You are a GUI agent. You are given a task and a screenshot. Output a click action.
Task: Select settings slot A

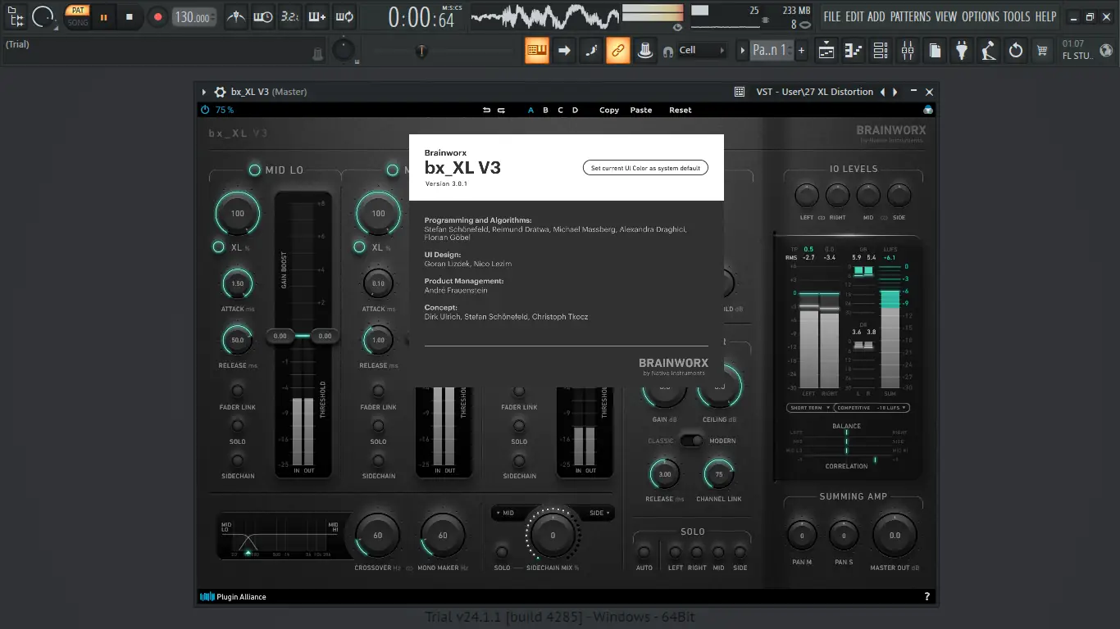pyautogui.click(x=530, y=110)
